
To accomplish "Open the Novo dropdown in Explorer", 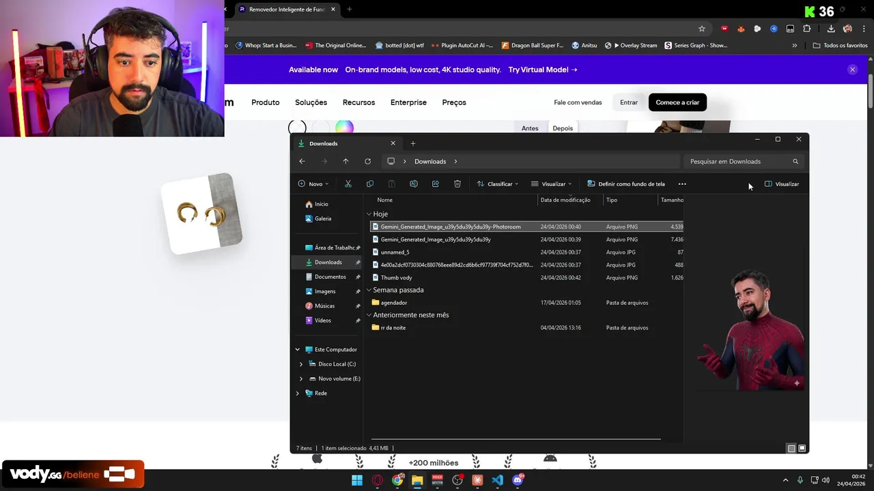I will [313, 184].
